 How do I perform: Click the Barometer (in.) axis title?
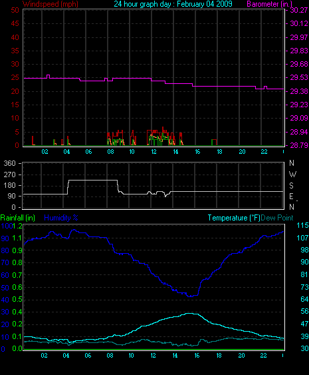[269, 4]
